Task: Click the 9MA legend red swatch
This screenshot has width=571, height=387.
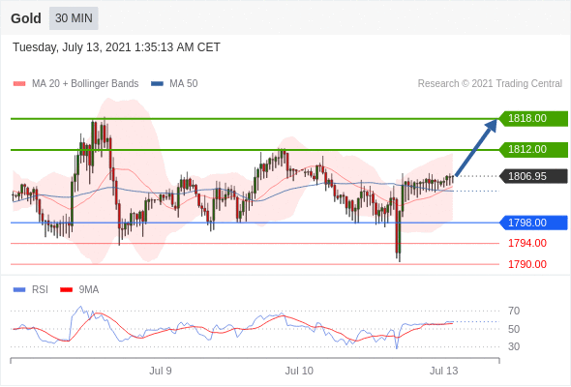Action: [x=66, y=290]
